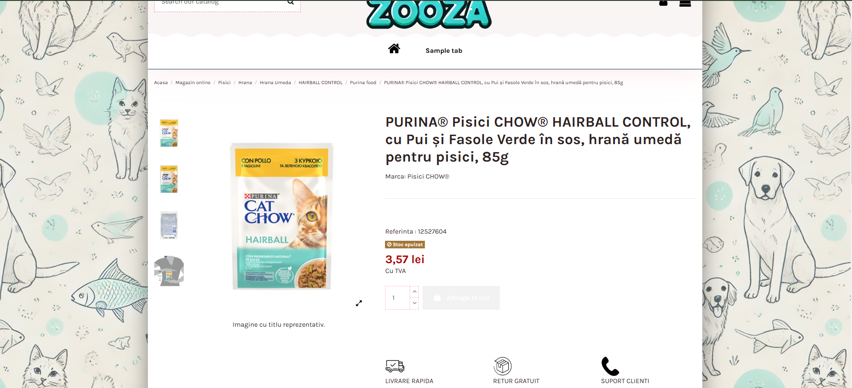Open the user account icon
This screenshot has height=388, width=852.
[663, 3]
